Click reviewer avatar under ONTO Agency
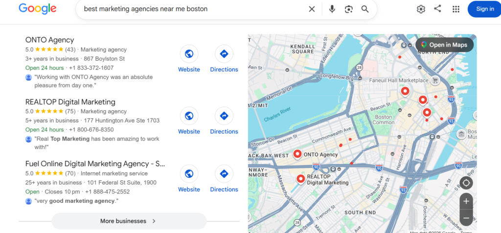Image resolution: width=501 pixels, height=233 pixels. [x=28, y=78]
